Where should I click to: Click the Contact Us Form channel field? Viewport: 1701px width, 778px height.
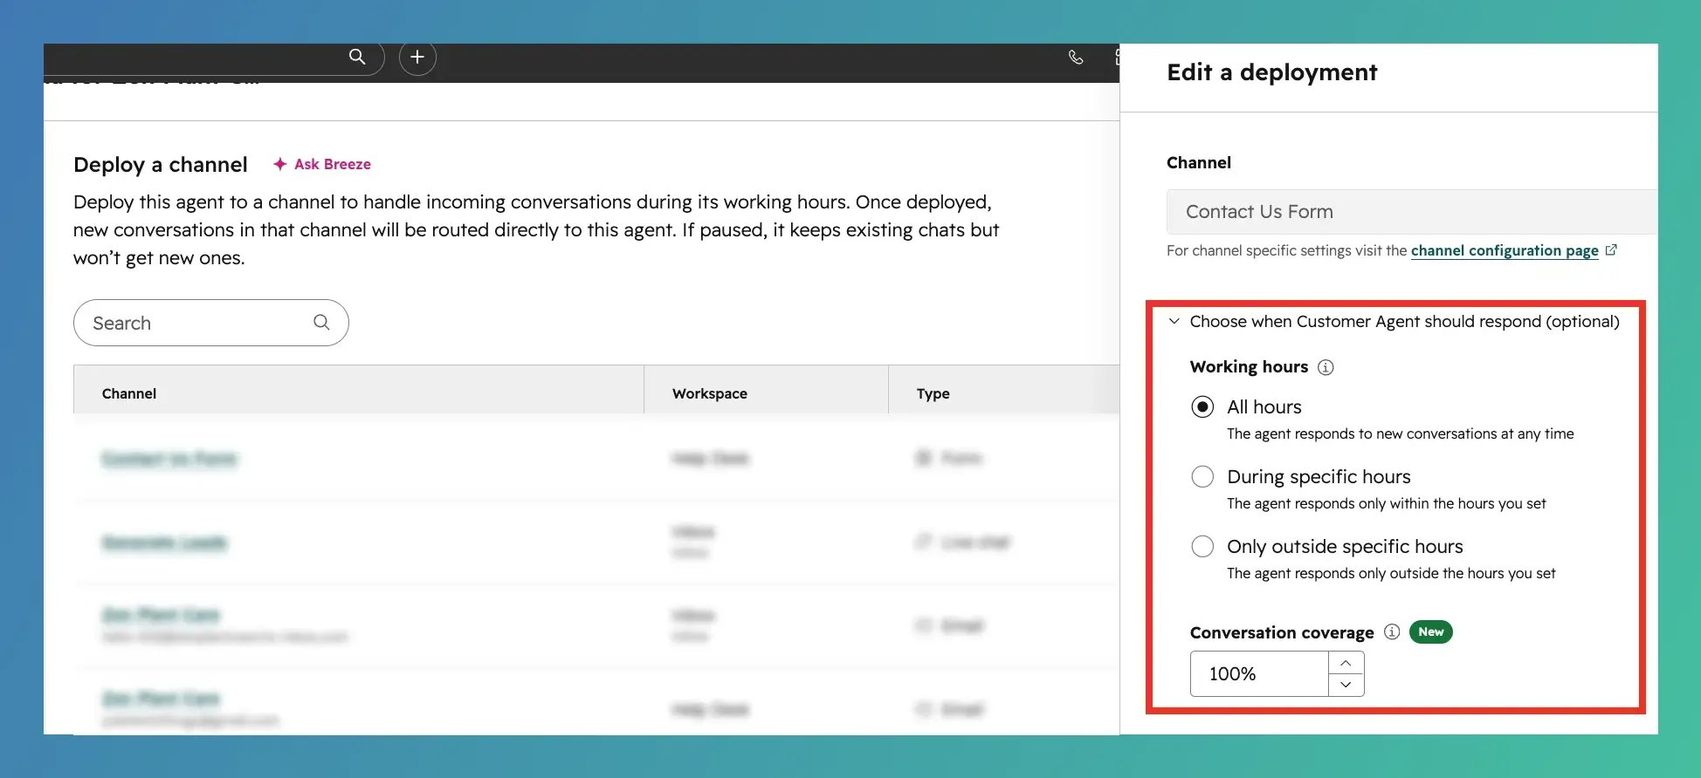tap(1411, 212)
